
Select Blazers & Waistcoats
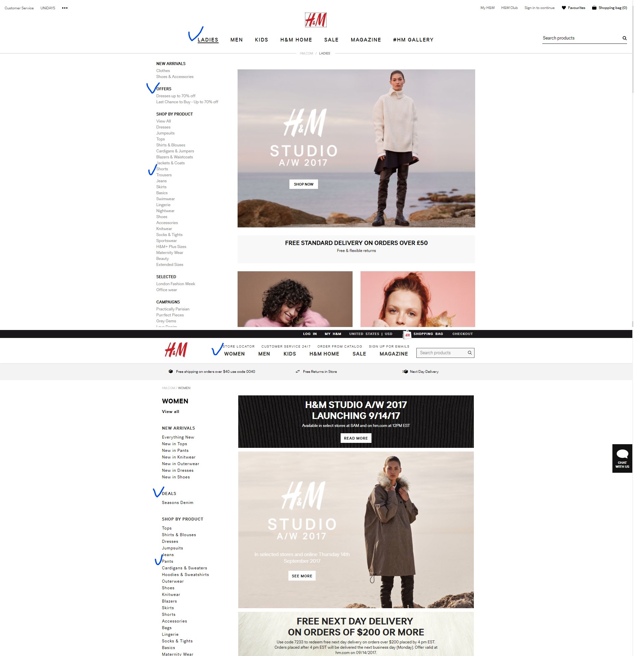tap(174, 157)
